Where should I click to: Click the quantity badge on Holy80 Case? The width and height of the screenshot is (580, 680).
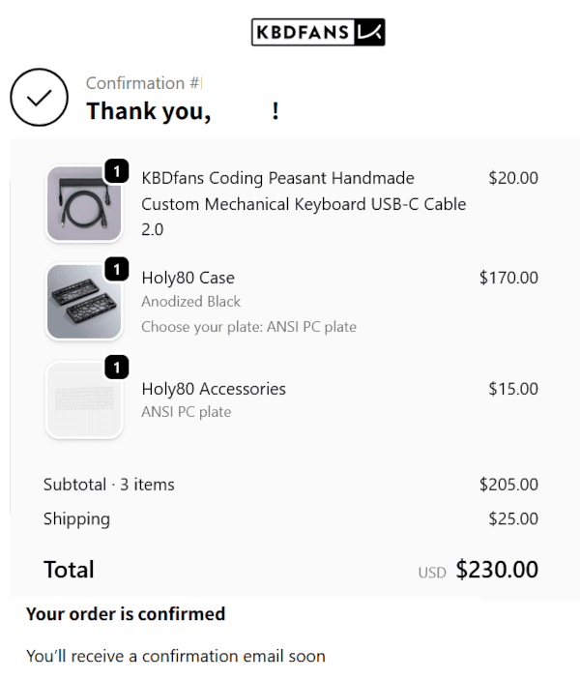point(116,269)
